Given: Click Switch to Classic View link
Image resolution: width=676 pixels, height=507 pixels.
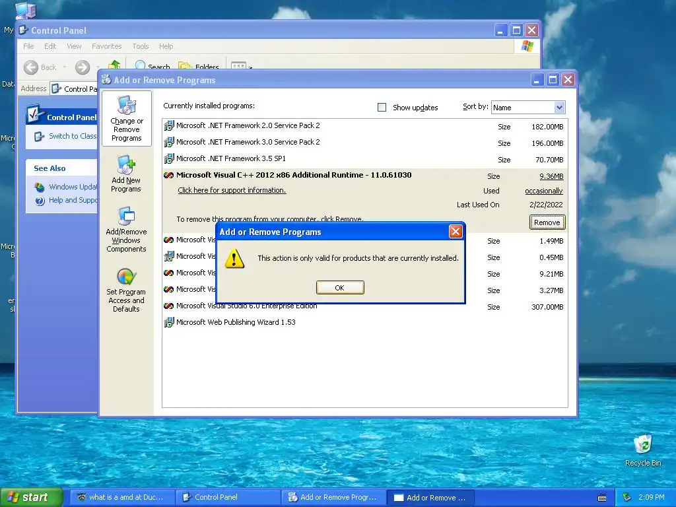Looking at the screenshot, I should [x=73, y=136].
